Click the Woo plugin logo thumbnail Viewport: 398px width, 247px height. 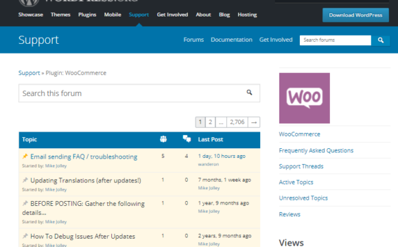pos(305,98)
